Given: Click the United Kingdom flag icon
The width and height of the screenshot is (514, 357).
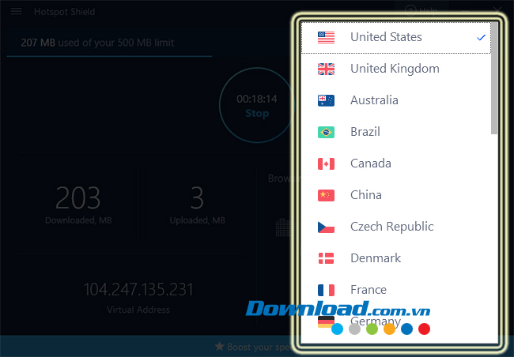Looking at the screenshot, I should point(326,69).
